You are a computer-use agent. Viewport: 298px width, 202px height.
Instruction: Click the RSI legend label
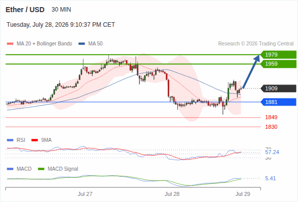[21, 140]
